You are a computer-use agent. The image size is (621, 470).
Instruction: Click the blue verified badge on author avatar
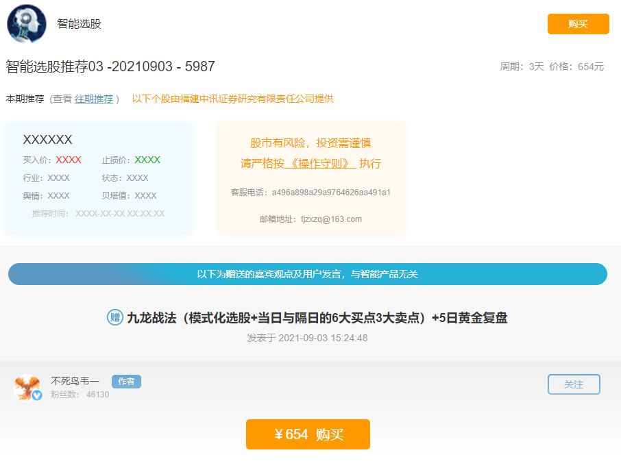click(x=37, y=395)
